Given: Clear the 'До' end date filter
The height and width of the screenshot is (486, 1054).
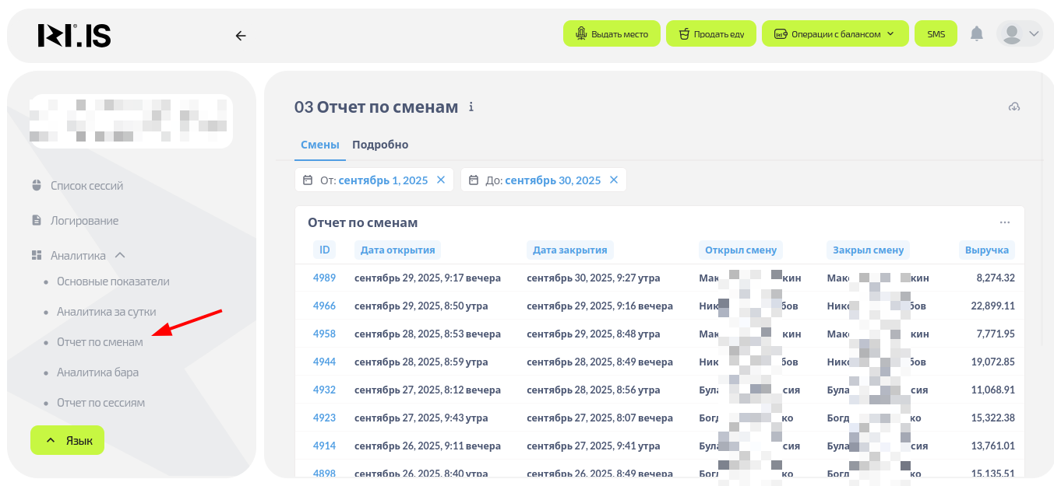Looking at the screenshot, I should pyautogui.click(x=614, y=180).
